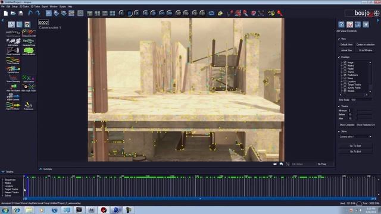
Task: Toggle the Target Tracks overlay checkbox
Action: (345, 84)
